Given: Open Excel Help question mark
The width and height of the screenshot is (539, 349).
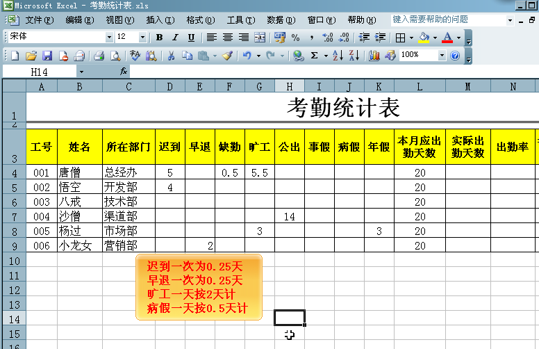Looking at the screenshot, I should 455,56.
